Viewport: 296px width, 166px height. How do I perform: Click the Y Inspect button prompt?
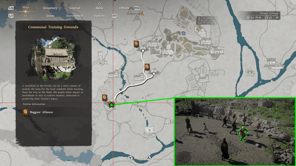tap(135, 158)
